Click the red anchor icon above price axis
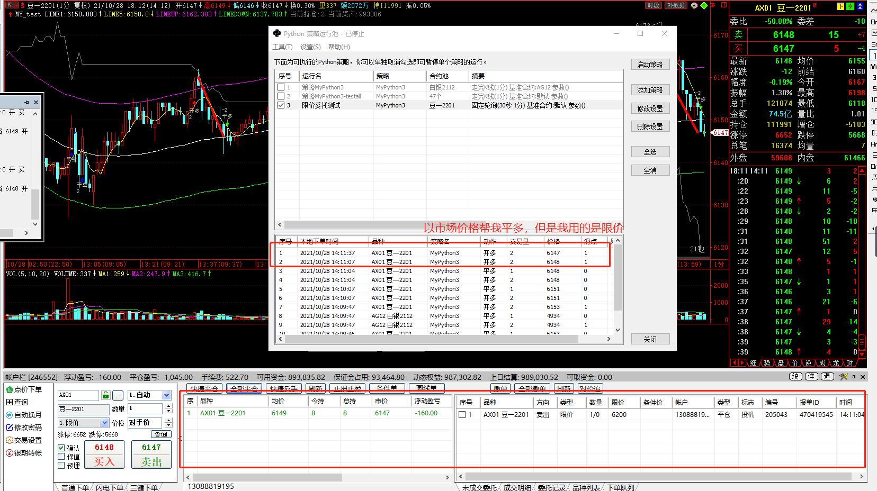The height and width of the screenshot is (491, 877). point(713,5)
